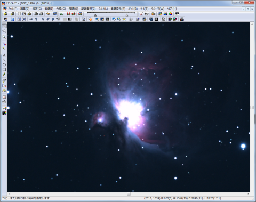
Task: Click the save-as floppy disk icon
Action: click(x=24, y=14)
